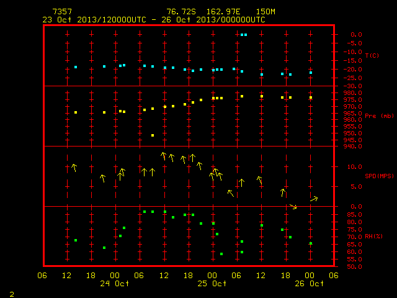397x298 pixels.
Task: Click the 26 Oct date label
Action: (x=309, y=283)
